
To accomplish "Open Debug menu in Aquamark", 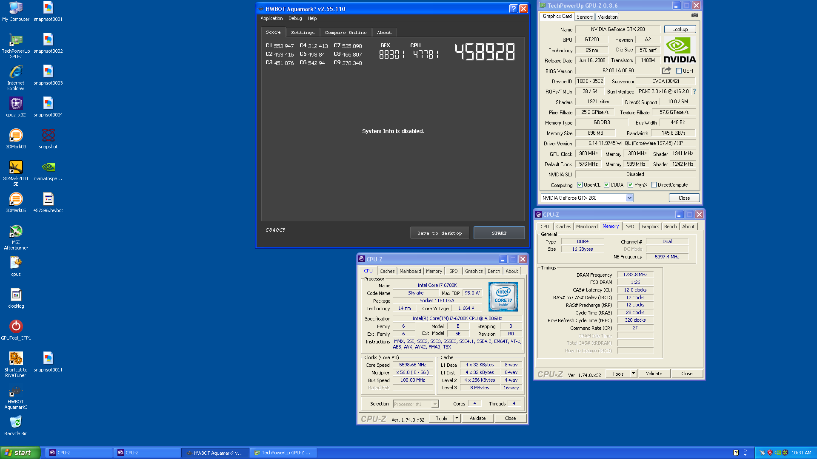I will pos(295,19).
